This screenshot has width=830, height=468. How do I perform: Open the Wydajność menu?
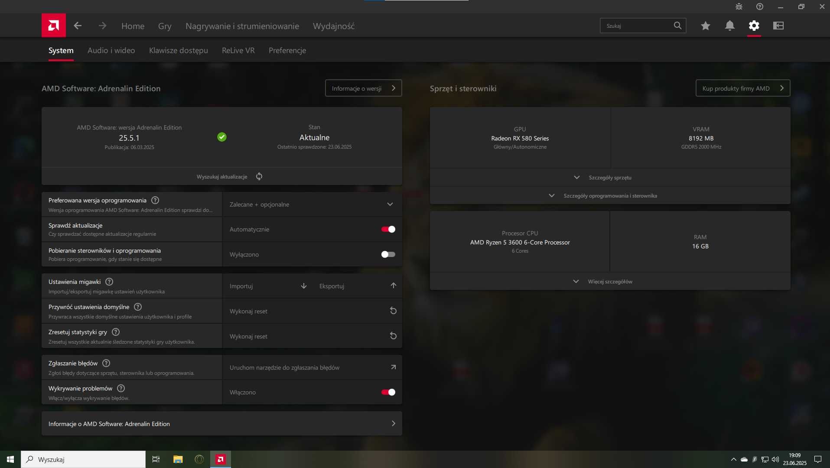tap(334, 26)
